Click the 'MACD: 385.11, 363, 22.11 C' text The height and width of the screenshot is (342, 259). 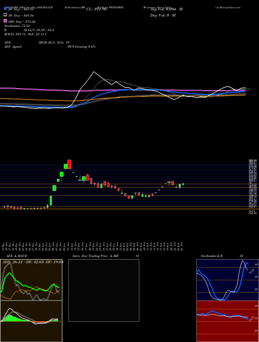pos(26,34)
